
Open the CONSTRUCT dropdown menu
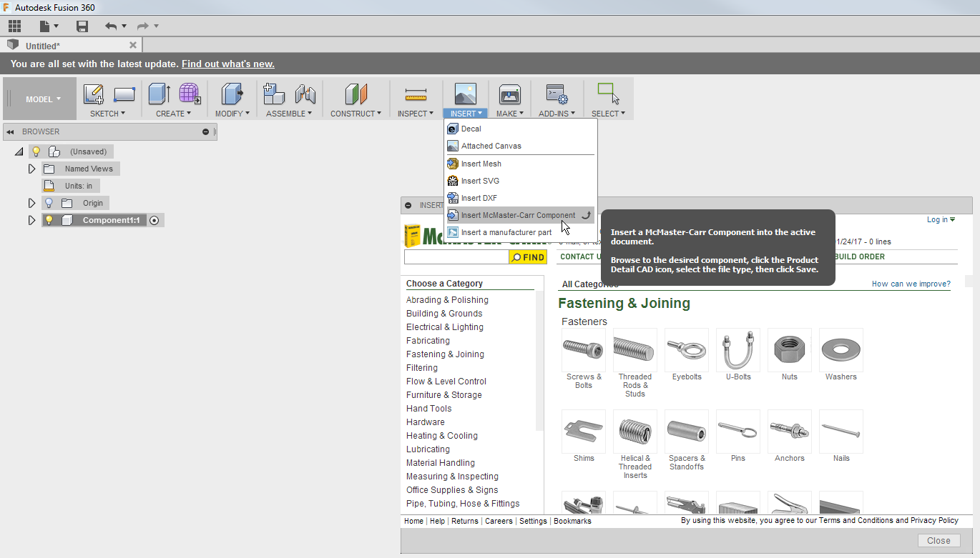click(x=356, y=114)
